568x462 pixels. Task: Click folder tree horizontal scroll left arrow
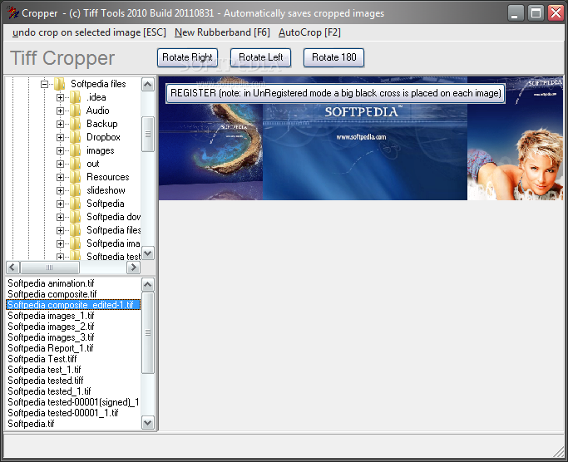[x=12, y=268]
